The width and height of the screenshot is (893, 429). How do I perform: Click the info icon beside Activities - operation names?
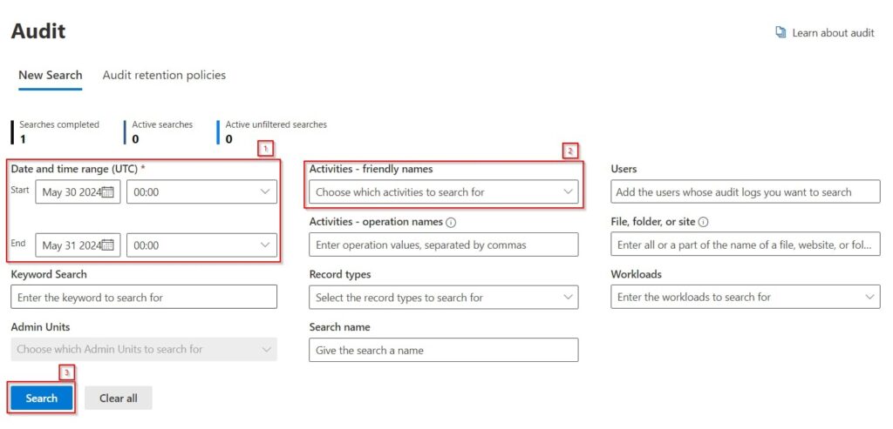point(451,223)
